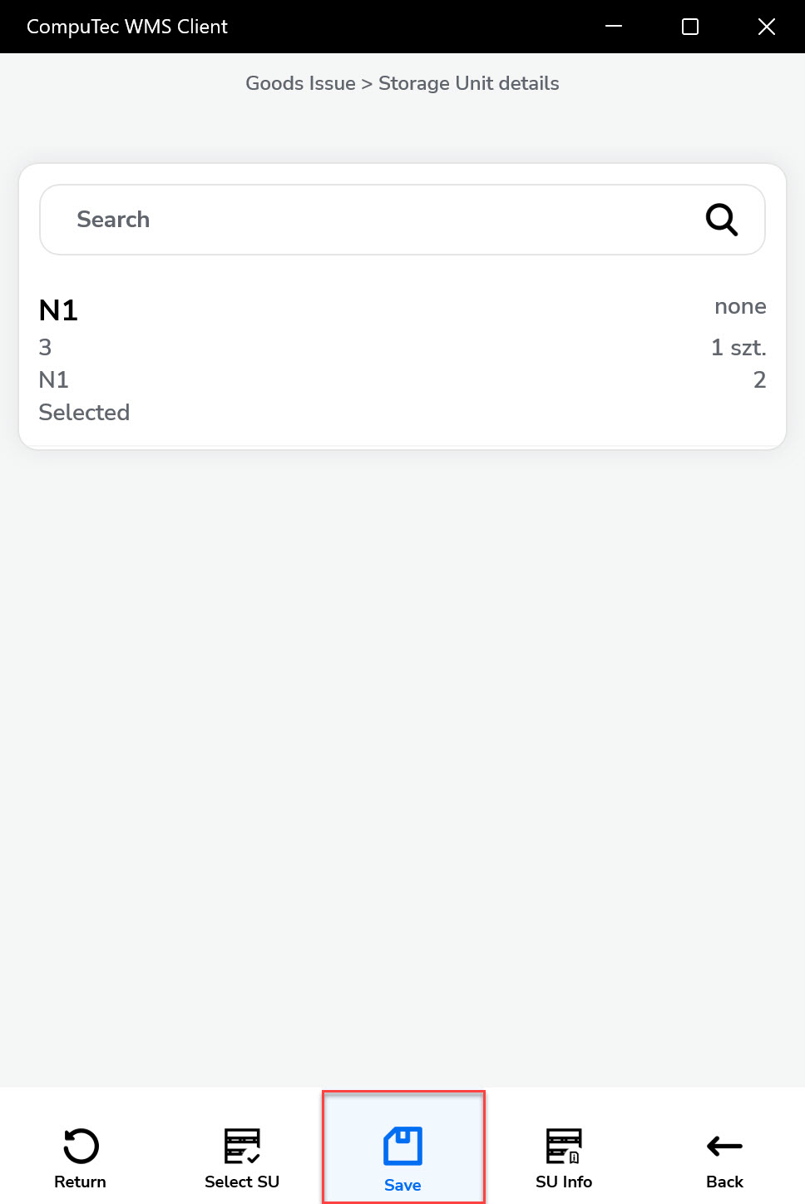This screenshot has width=805, height=1204.
Task: Click the Storage Unit details breadcrumb
Action: tap(468, 83)
